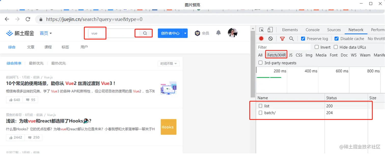
Task: Enable 3rd-party requests checkbox
Action: 260,63
